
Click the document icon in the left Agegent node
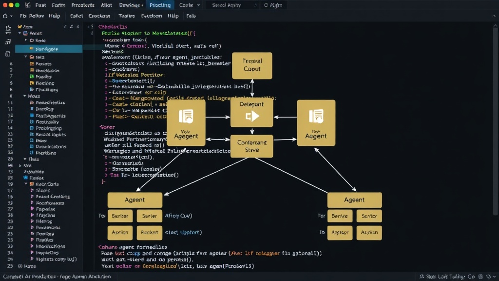(x=186, y=116)
